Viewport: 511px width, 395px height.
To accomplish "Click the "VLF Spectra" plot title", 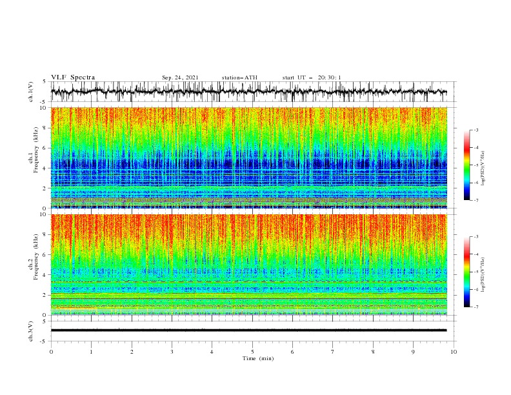I will click(73, 77).
